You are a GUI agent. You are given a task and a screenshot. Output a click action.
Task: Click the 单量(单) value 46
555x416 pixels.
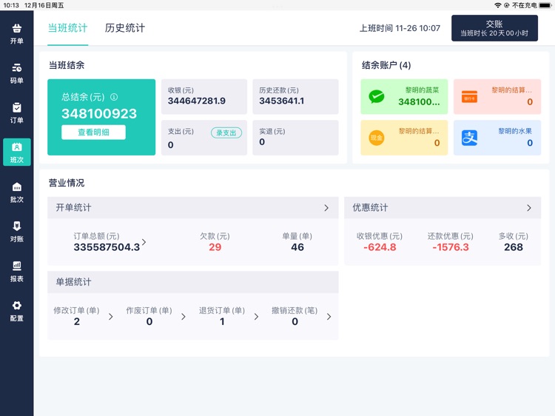coord(297,247)
